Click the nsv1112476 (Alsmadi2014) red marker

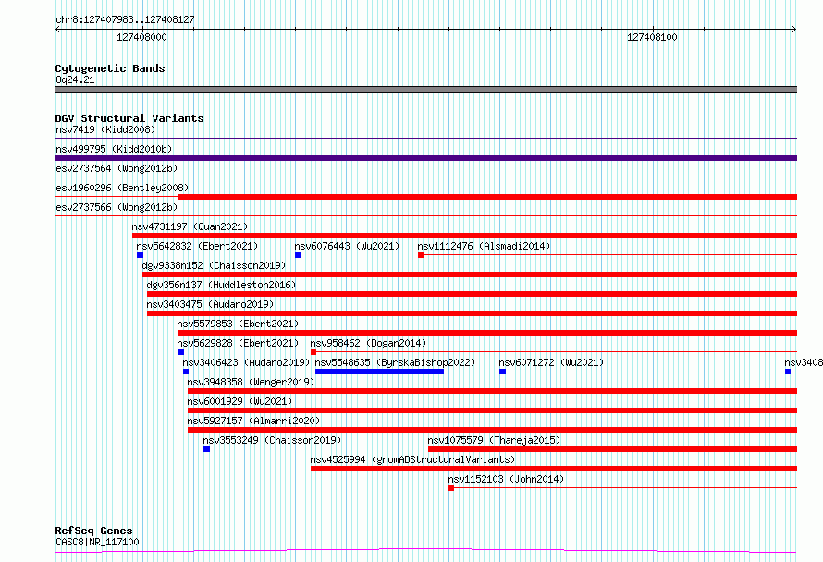click(421, 255)
